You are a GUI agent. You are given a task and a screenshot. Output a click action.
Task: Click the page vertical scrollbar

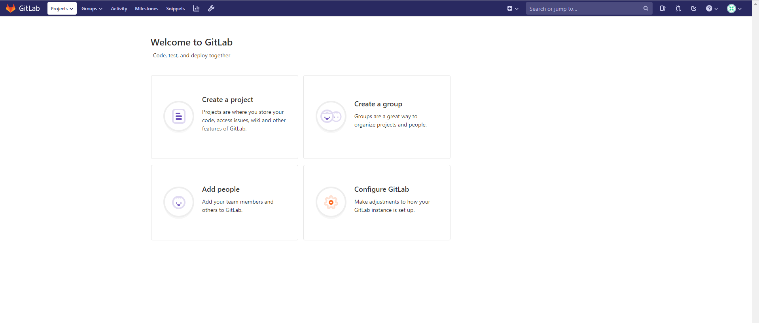(x=755, y=161)
